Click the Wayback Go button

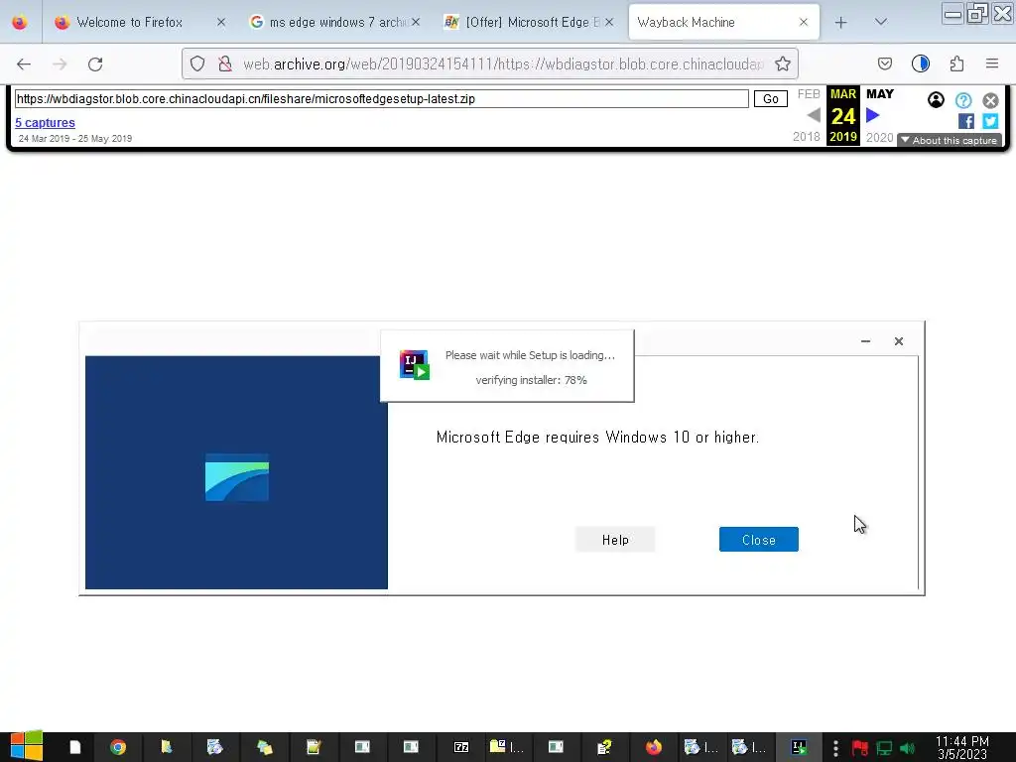coord(770,99)
